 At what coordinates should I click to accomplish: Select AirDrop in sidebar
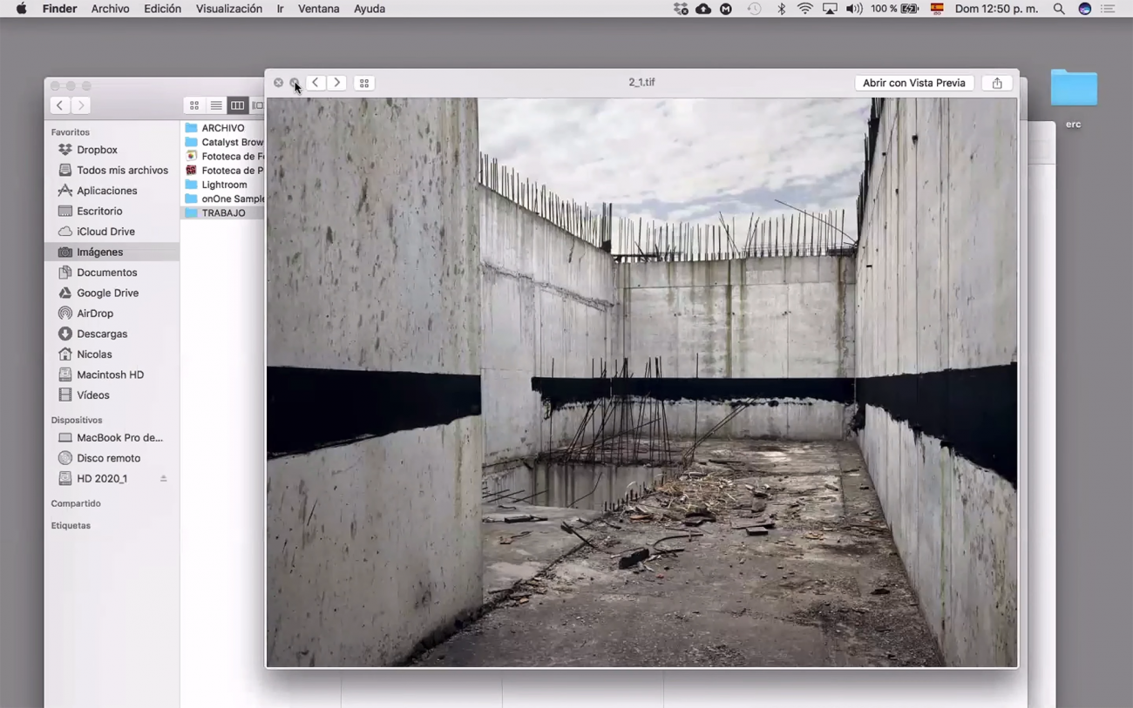[112, 314]
